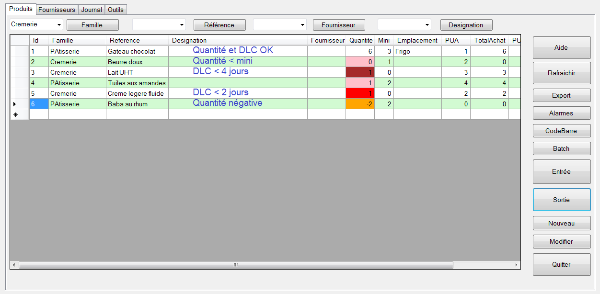The height and width of the screenshot is (294, 600).
Task: Sort by the Famille column header
Action: click(77, 40)
